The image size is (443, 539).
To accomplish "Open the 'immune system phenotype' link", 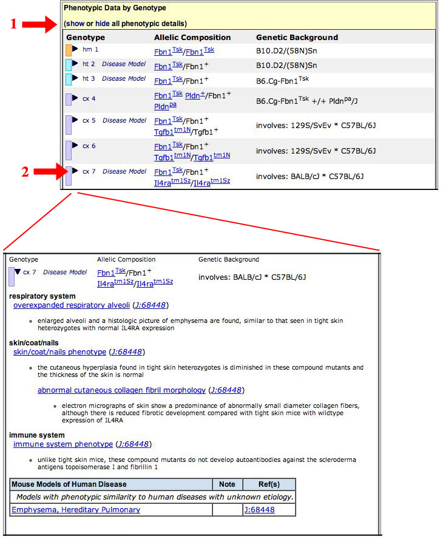I will point(63,444).
